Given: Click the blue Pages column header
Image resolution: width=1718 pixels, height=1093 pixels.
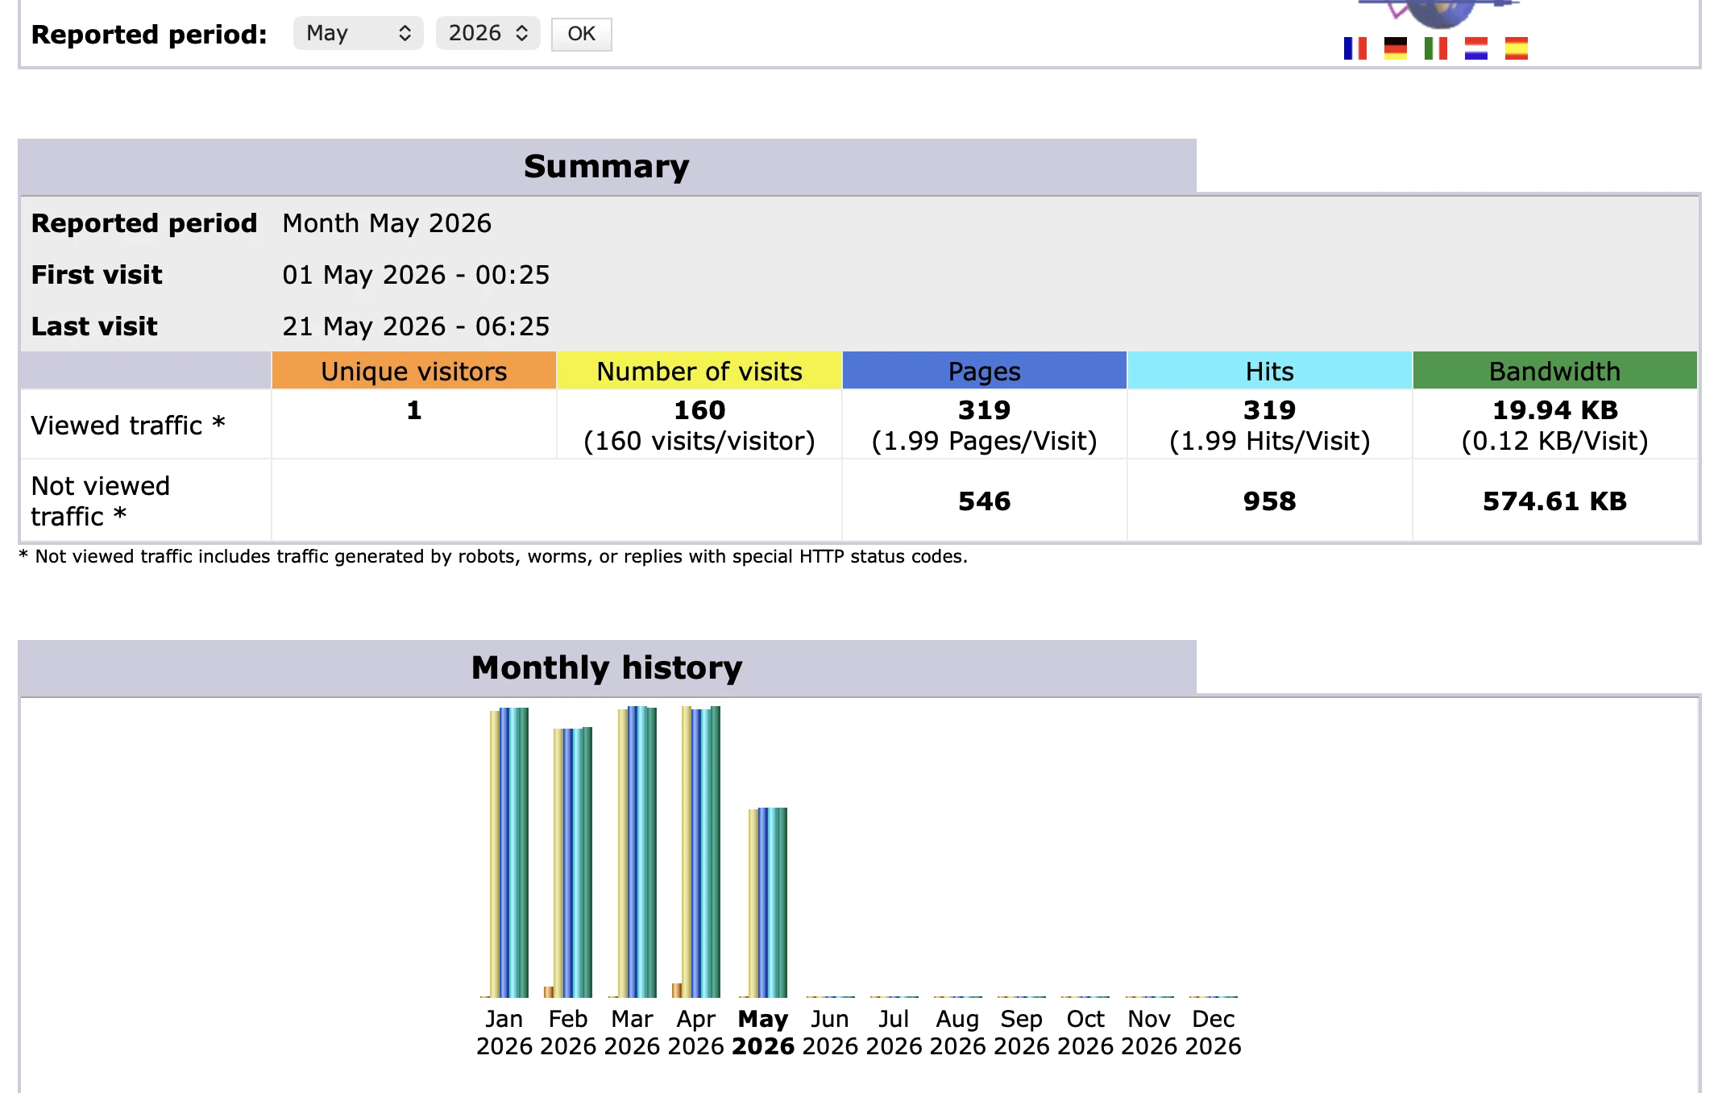Looking at the screenshot, I should 984,371.
